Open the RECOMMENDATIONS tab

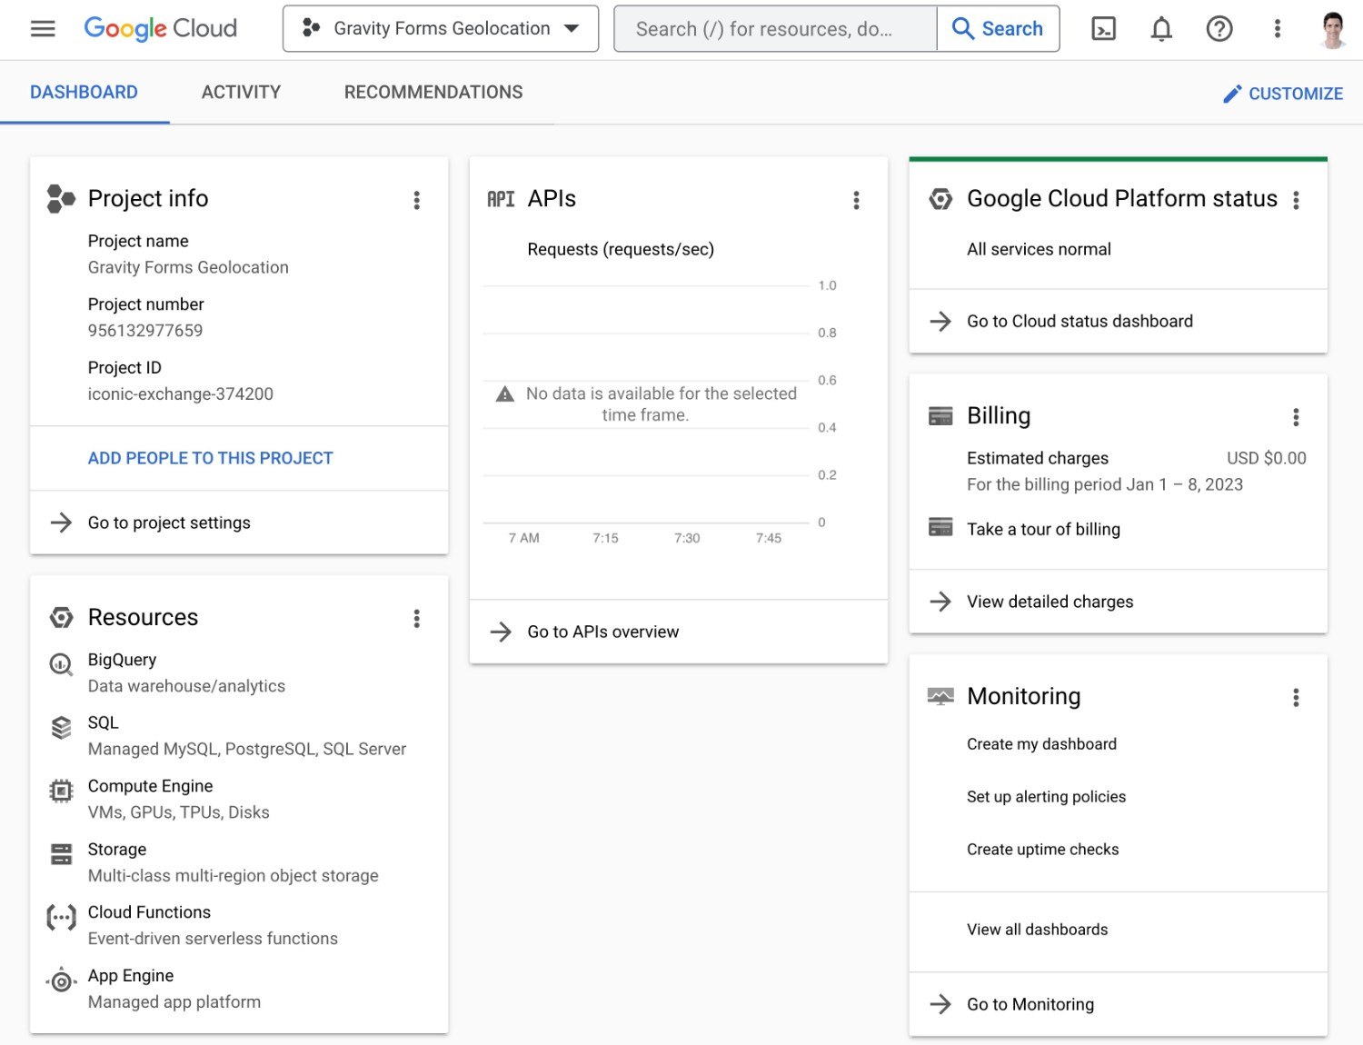(x=433, y=92)
